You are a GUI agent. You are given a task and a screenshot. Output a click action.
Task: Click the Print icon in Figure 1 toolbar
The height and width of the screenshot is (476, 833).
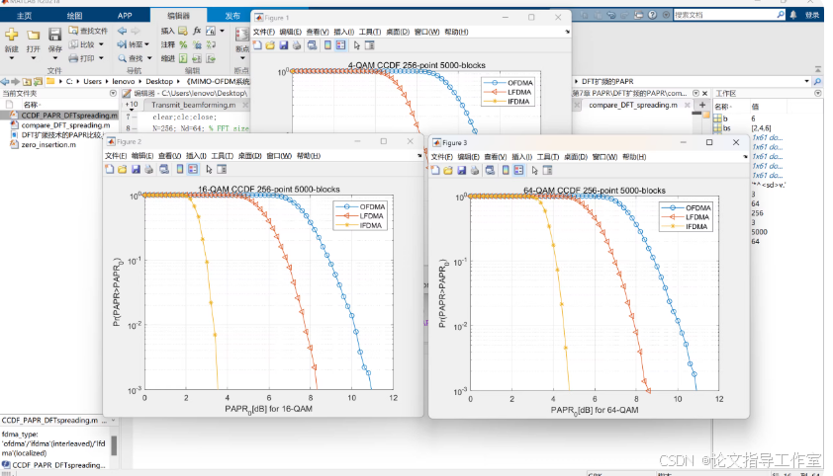(x=297, y=45)
